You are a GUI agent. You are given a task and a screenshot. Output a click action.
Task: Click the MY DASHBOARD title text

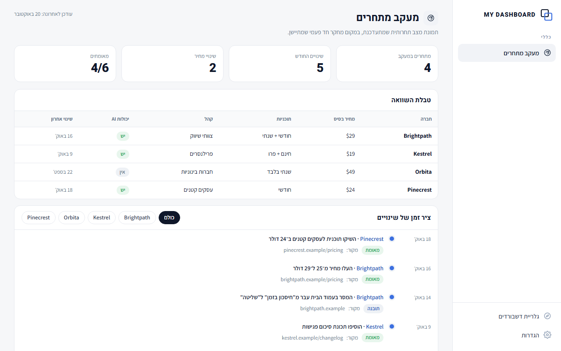click(x=510, y=15)
